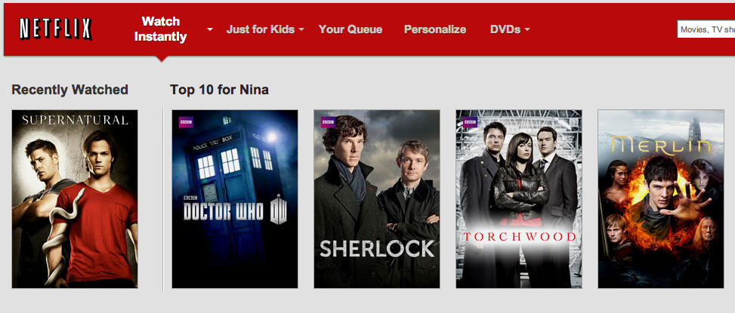Image resolution: width=735 pixels, height=313 pixels.
Task: Go to Your Queue
Action: pyautogui.click(x=351, y=29)
